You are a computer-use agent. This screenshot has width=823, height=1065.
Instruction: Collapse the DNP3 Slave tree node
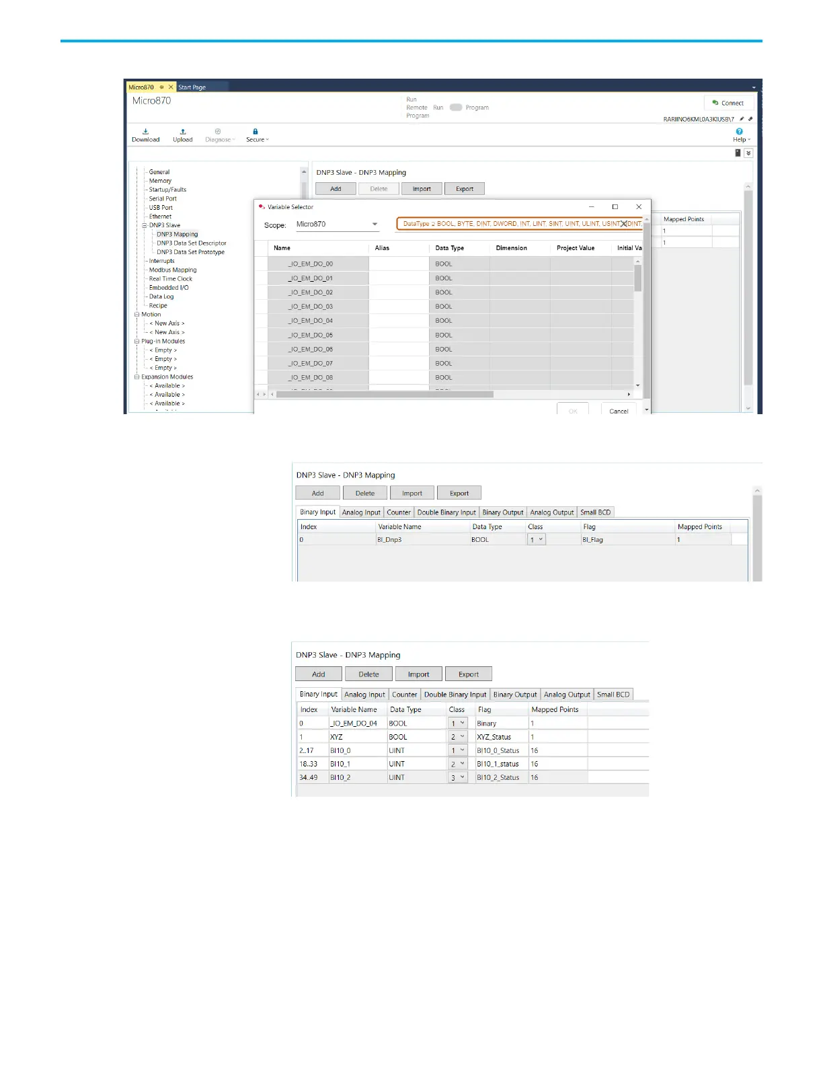pyautogui.click(x=144, y=225)
